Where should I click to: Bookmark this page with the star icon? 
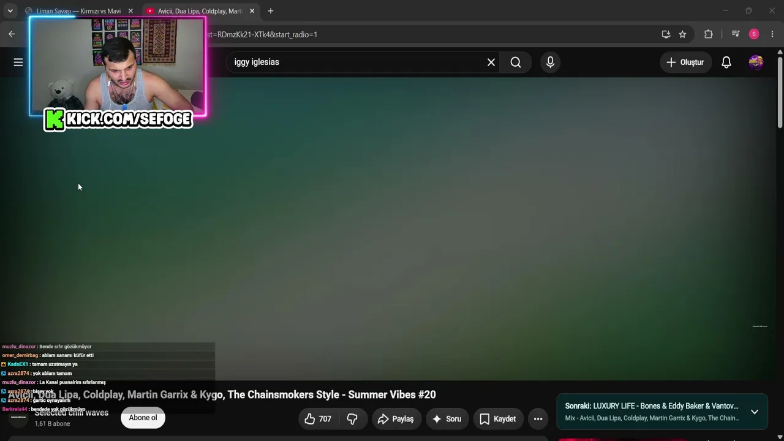click(682, 34)
